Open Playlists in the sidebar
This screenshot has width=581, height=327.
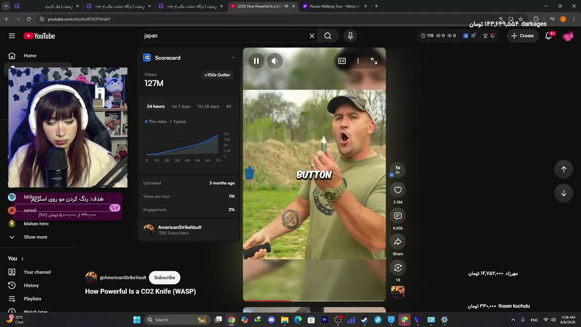pyautogui.click(x=32, y=299)
